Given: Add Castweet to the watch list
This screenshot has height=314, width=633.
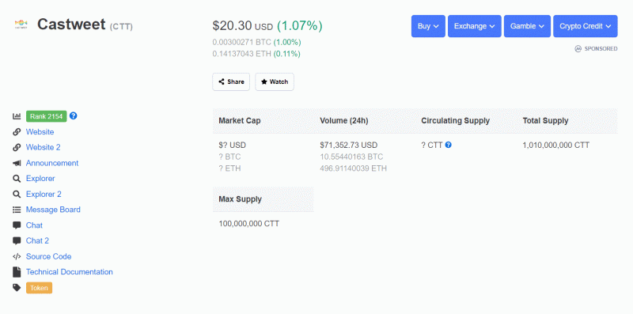Looking at the screenshot, I should pyautogui.click(x=275, y=81).
